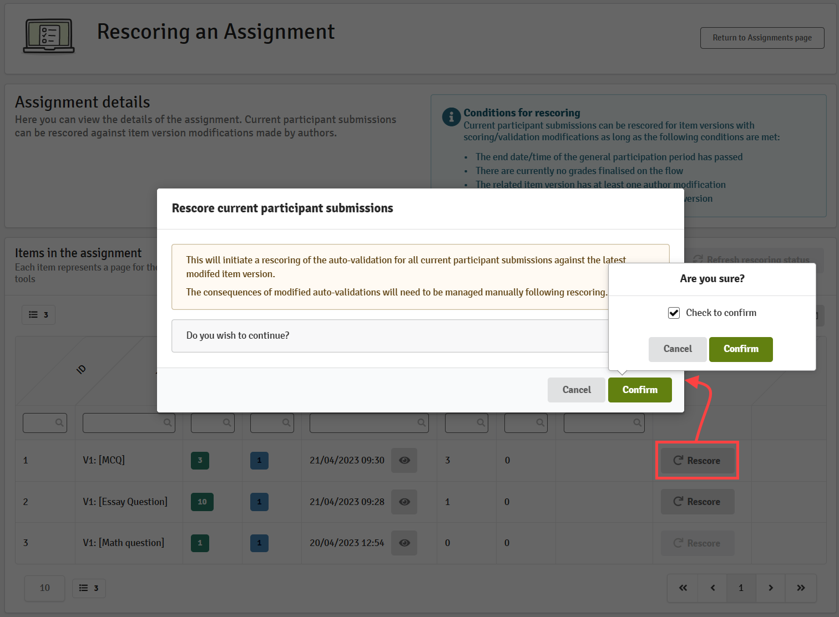Open the page size selector showing 10

[x=44, y=588]
